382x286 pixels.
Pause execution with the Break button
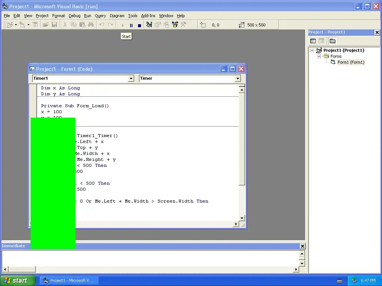tap(131, 25)
